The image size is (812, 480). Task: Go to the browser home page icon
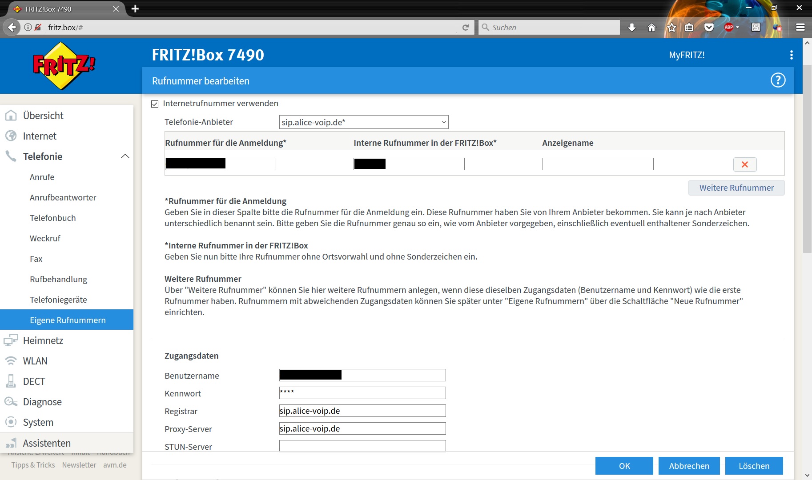pyautogui.click(x=651, y=28)
